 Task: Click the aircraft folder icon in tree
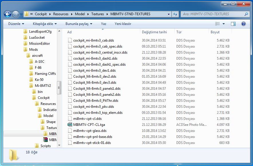tap(28, 55)
